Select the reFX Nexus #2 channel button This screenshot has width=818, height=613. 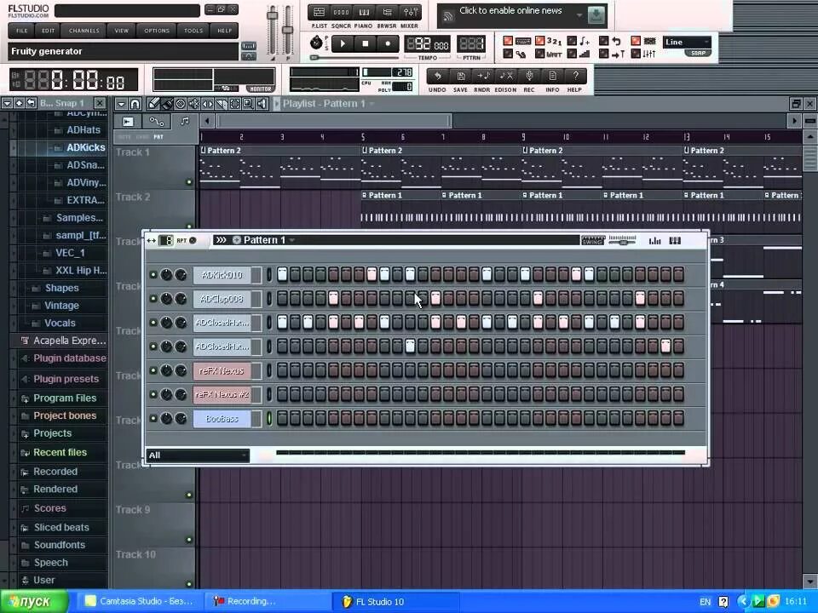[x=222, y=394]
